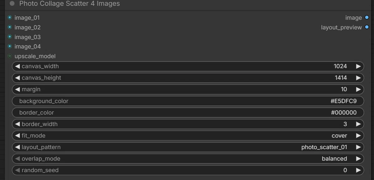Open the layout_pattern photo_scatter_01 dropdown
Image resolution: width=374 pixels, height=180 pixels.
pyautogui.click(x=188, y=147)
